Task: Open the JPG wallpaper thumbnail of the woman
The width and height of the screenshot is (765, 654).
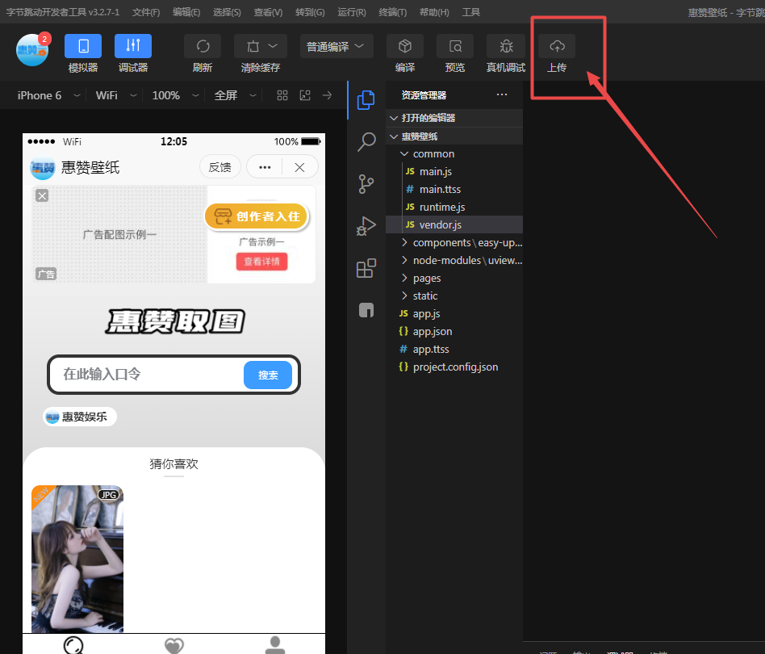Action: [77, 559]
